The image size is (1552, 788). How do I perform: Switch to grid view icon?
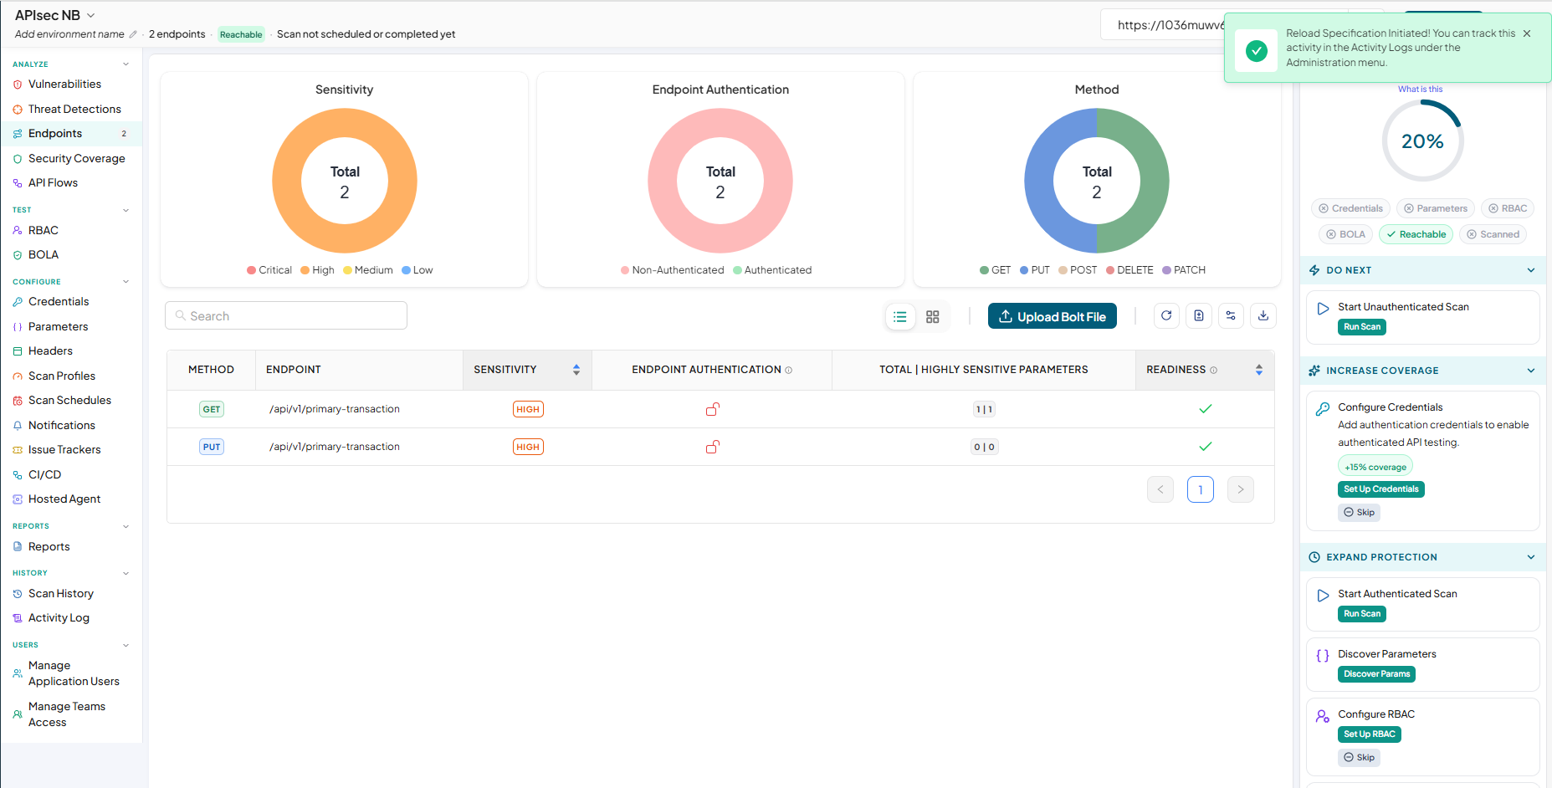pyautogui.click(x=933, y=317)
